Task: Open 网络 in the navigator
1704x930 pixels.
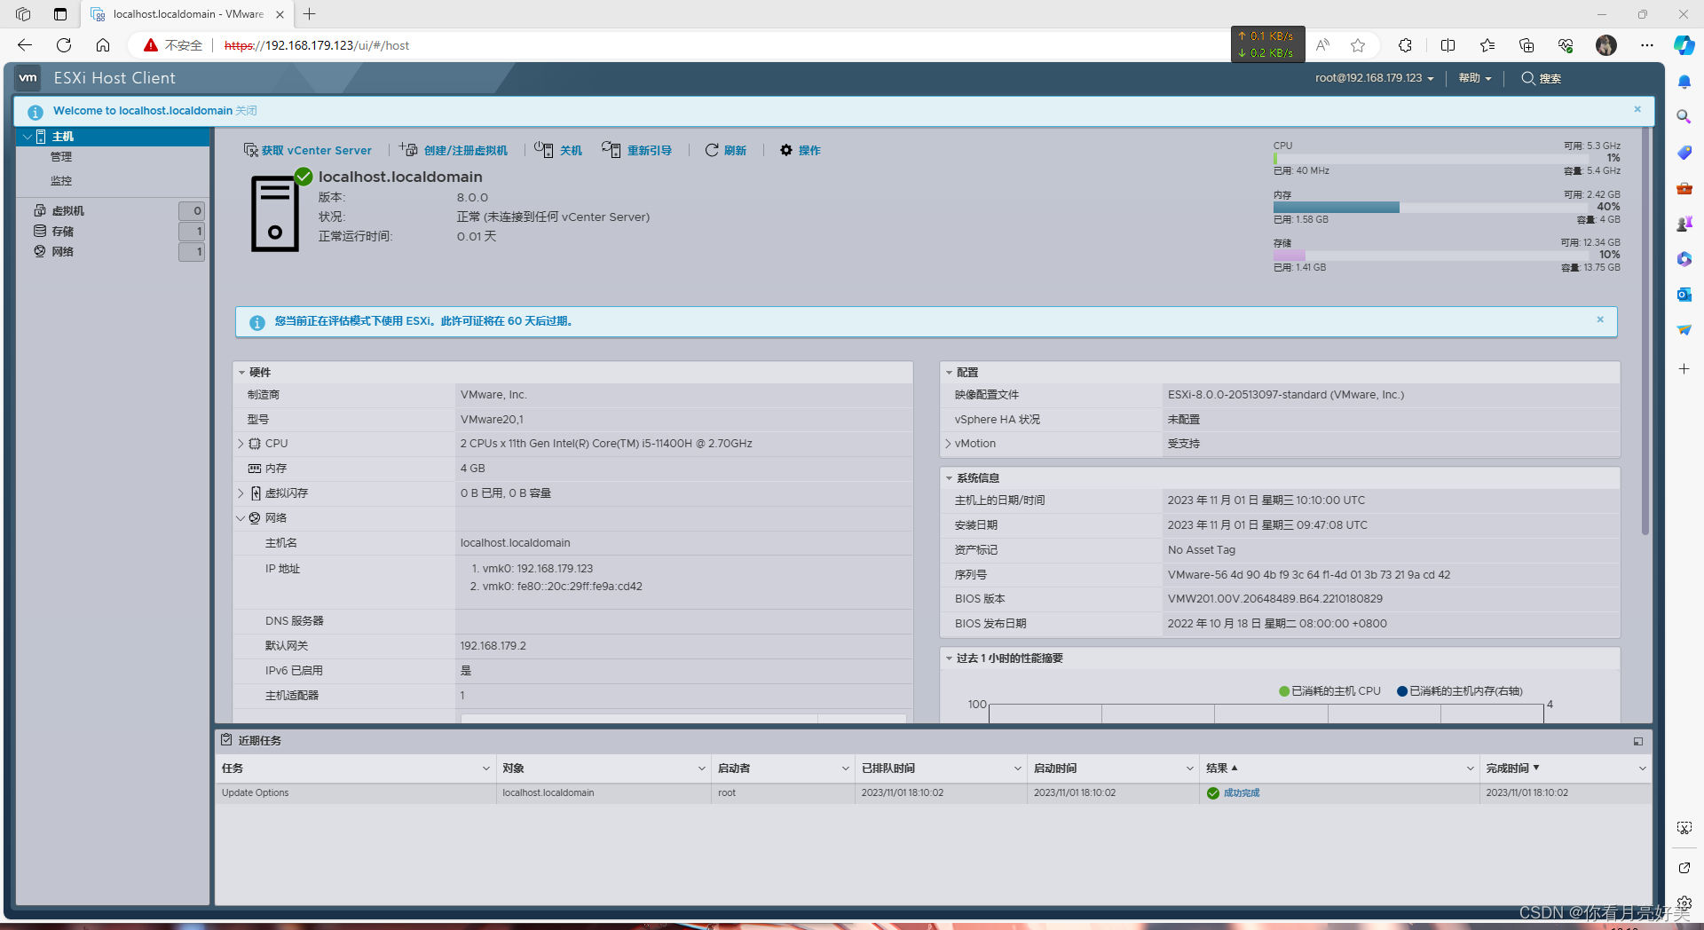Action: click(x=62, y=252)
